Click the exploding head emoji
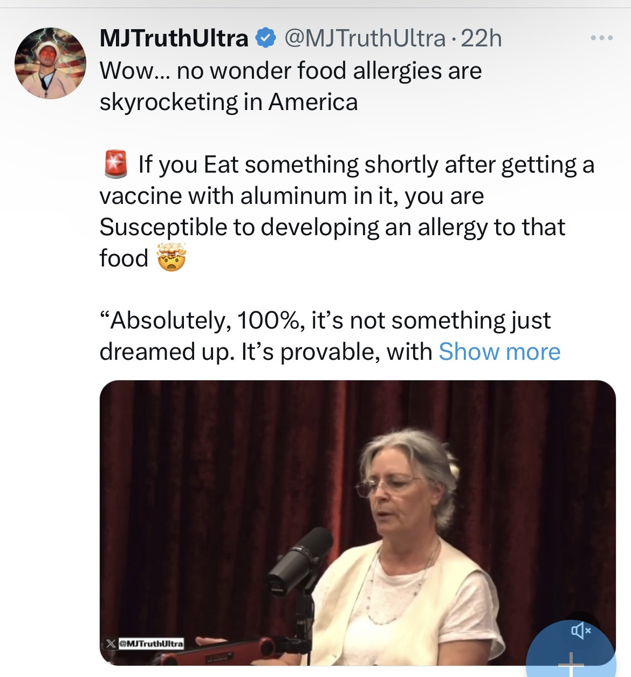The height and width of the screenshot is (677, 631). (172, 257)
